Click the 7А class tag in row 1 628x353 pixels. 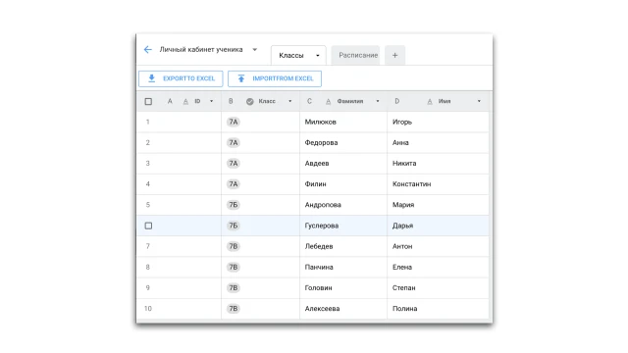234,122
